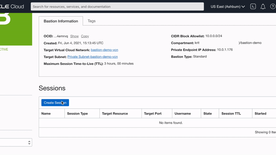Click the resource search field
The height and width of the screenshot is (155, 276).
pos(117,6)
